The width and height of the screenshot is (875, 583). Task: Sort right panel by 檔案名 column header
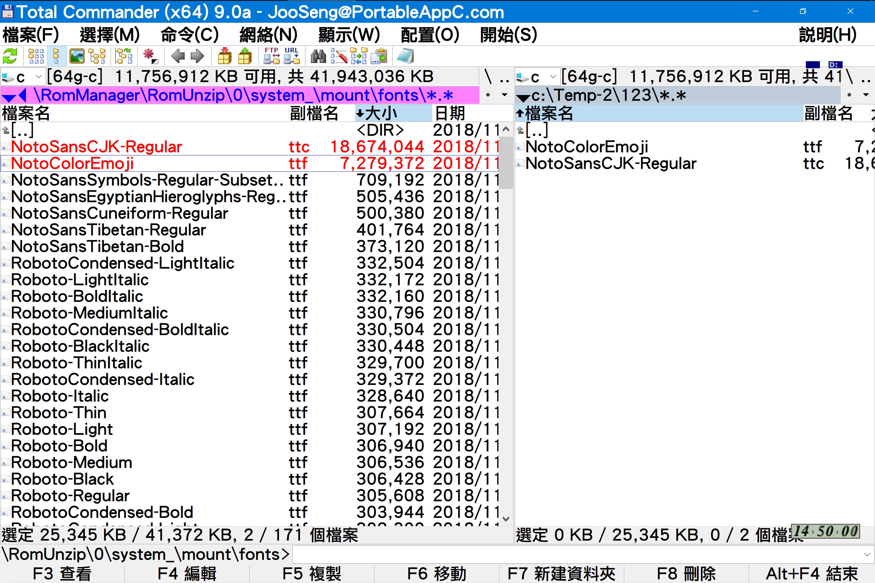659,113
